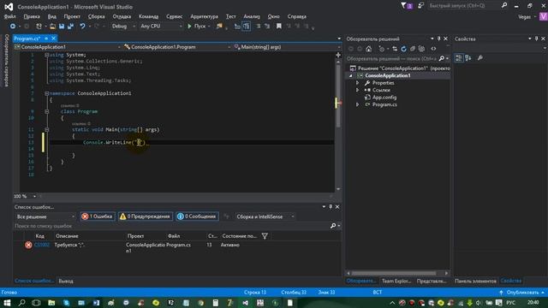548x308 pixels.
Task: Open the Сборка и IntelliSense dropdown
Action: pyautogui.click(x=265, y=216)
